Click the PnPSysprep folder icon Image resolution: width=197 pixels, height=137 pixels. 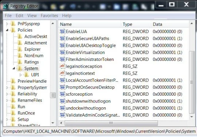coord(13,24)
